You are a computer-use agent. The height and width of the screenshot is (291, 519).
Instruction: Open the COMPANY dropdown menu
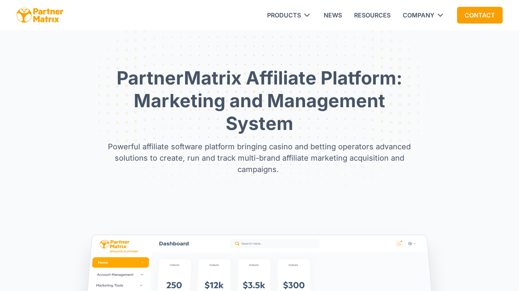click(x=423, y=15)
